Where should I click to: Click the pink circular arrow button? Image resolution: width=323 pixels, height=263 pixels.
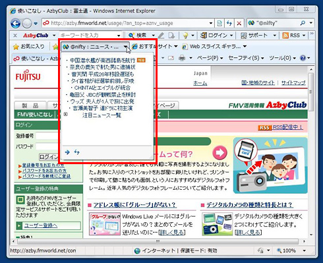click(220, 152)
